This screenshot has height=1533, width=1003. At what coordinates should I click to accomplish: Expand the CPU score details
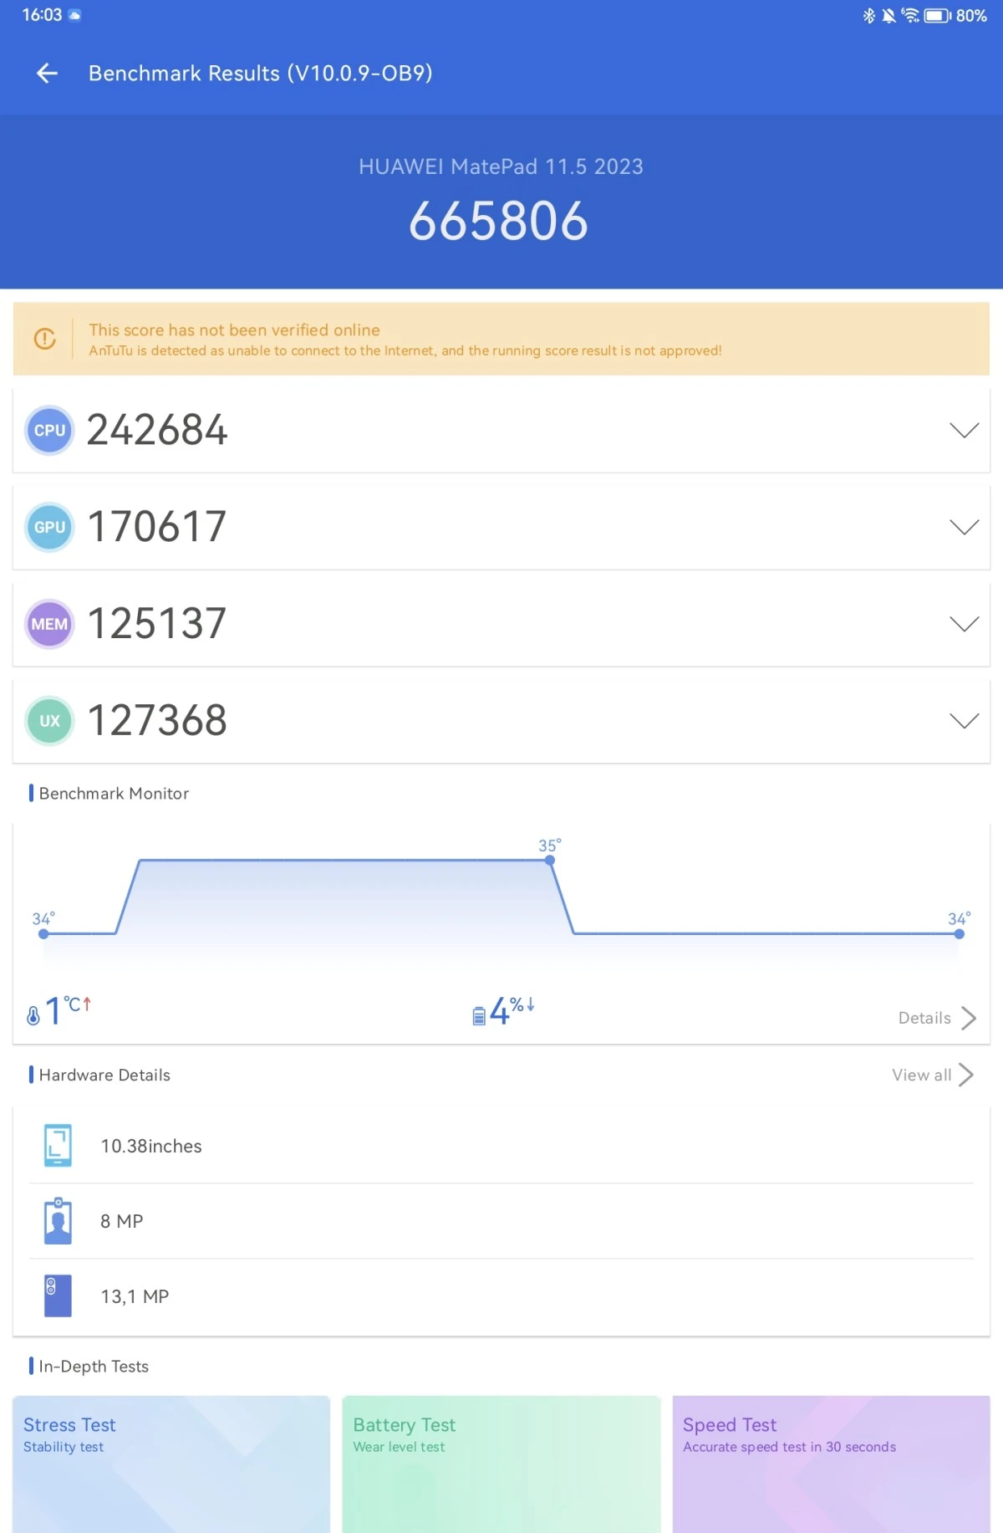pyautogui.click(x=964, y=431)
